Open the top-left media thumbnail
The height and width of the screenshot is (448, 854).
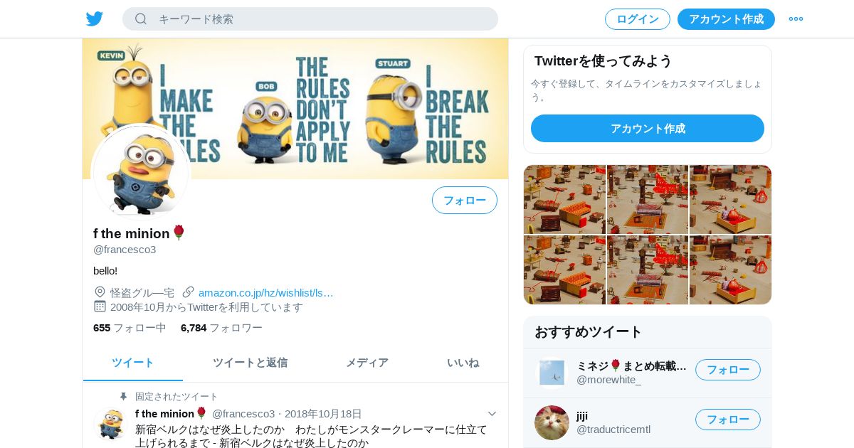pos(564,200)
